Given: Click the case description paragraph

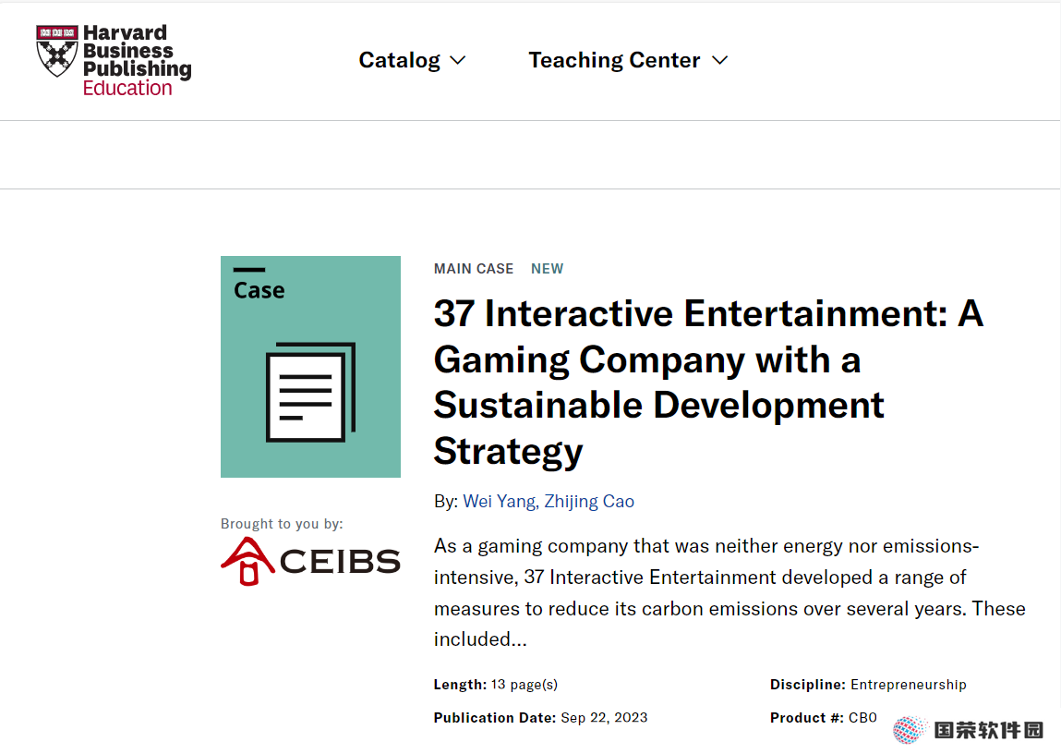Looking at the screenshot, I should pyautogui.click(x=729, y=593).
